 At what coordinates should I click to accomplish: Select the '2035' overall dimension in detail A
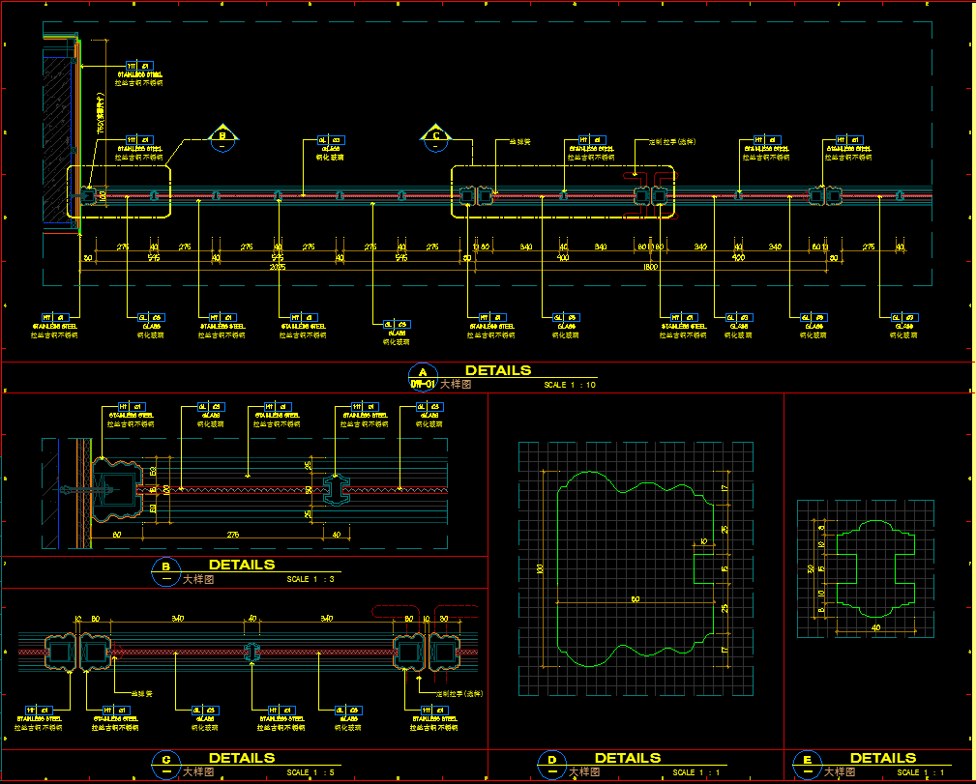(278, 267)
